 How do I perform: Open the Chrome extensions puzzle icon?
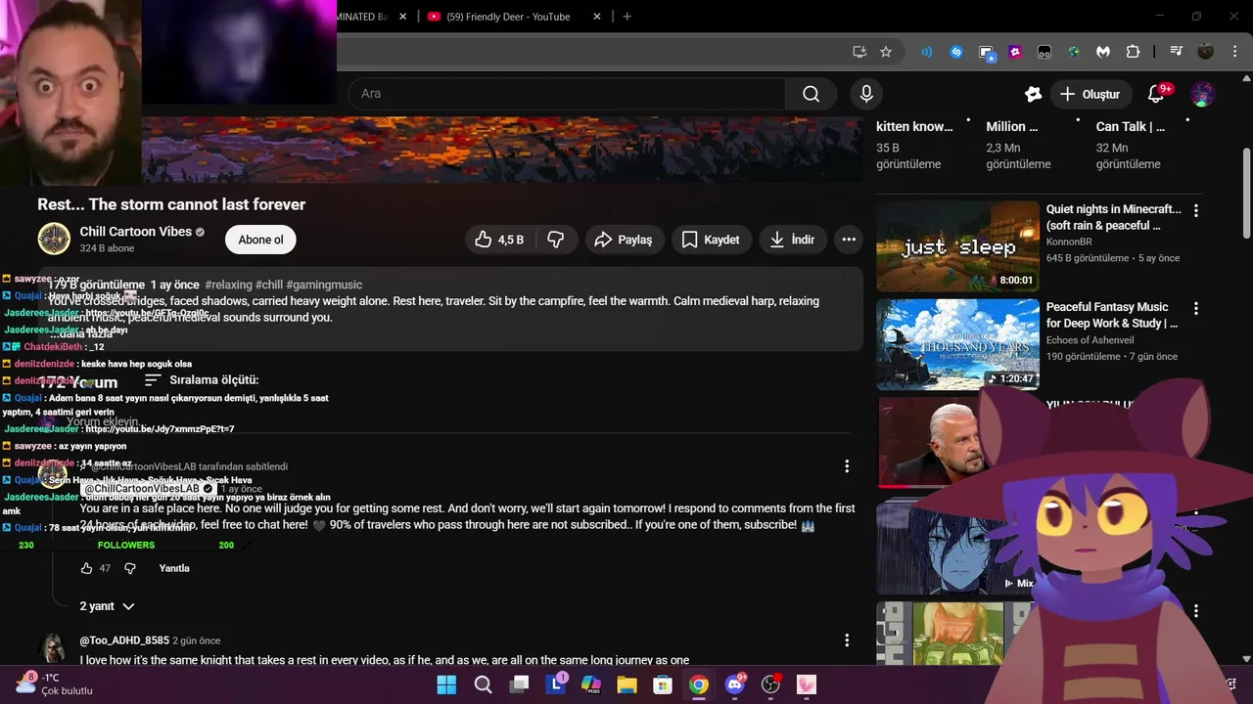(1133, 52)
